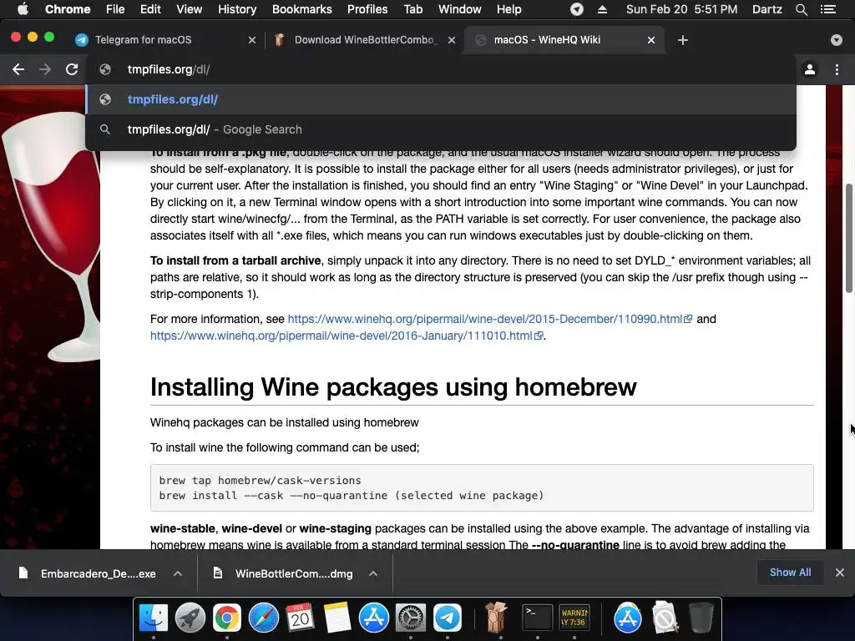This screenshot has height=641, width=855.
Task: Click the date and time in the menu bar
Action: click(681, 9)
